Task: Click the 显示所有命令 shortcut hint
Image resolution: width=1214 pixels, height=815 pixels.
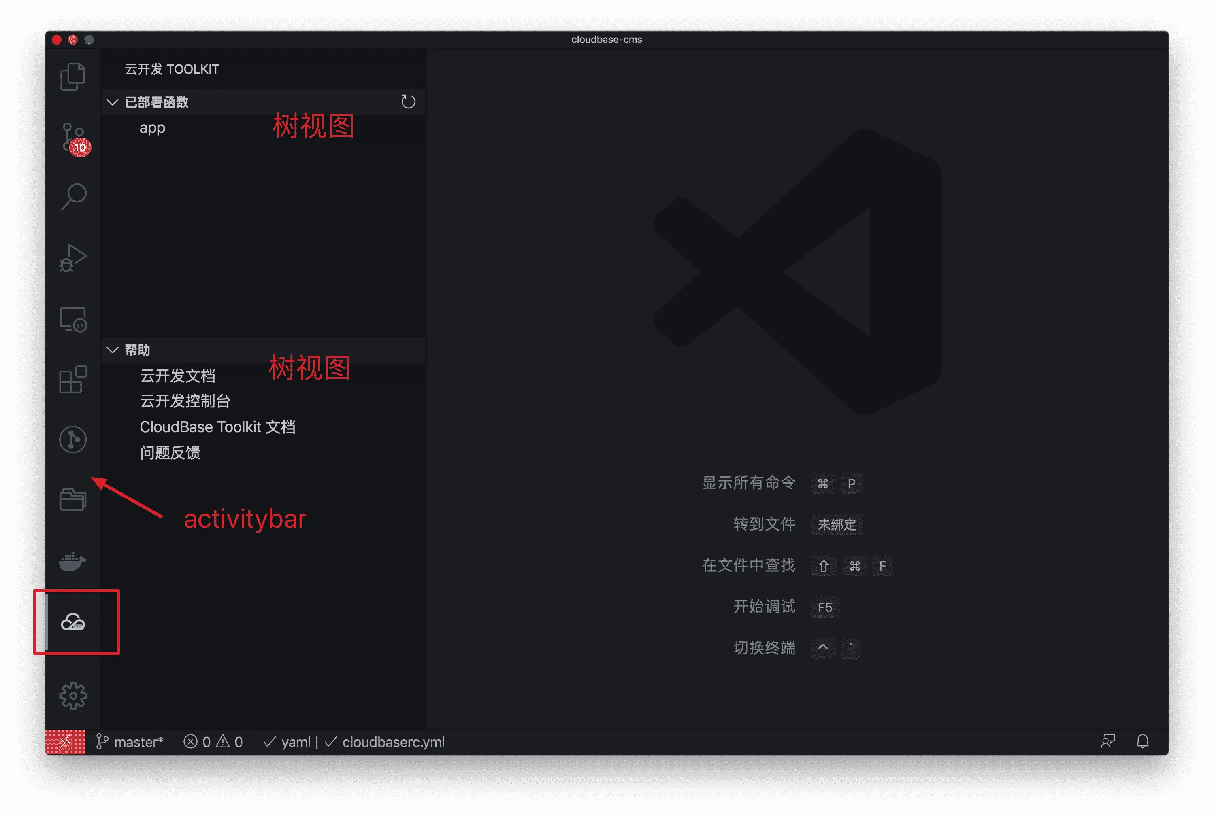Action: pos(748,483)
